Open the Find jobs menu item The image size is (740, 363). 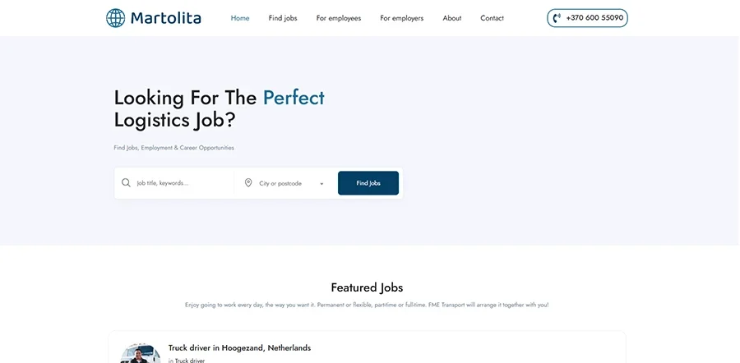coord(283,18)
